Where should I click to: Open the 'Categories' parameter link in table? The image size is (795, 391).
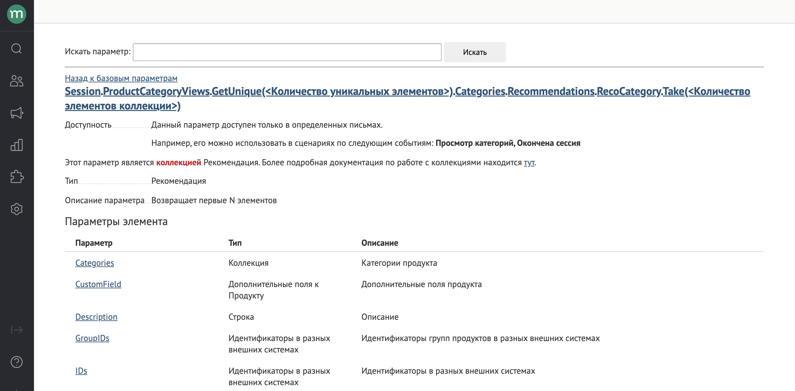pyautogui.click(x=95, y=263)
